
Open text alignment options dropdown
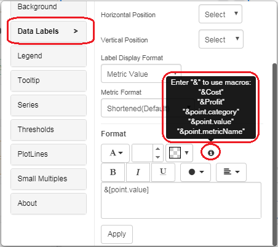point(231,172)
